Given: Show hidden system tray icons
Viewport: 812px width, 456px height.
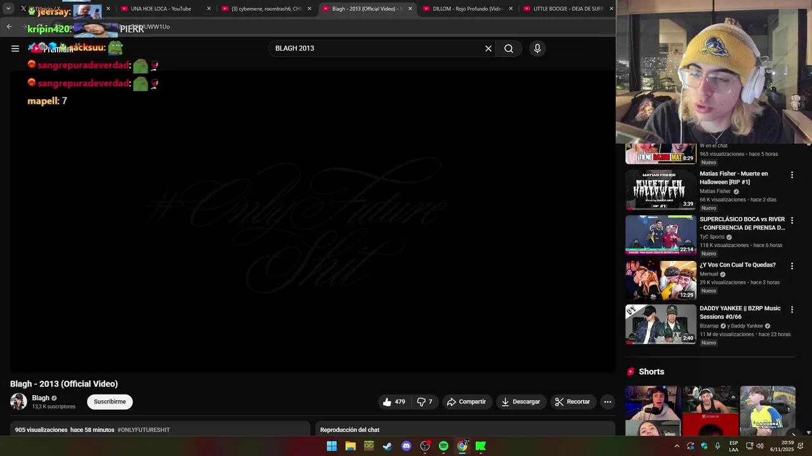Looking at the screenshot, I should click(x=677, y=446).
